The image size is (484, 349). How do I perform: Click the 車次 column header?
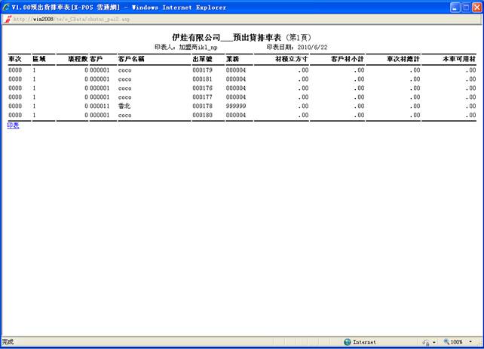pyautogui.click(x=15, y=58)
